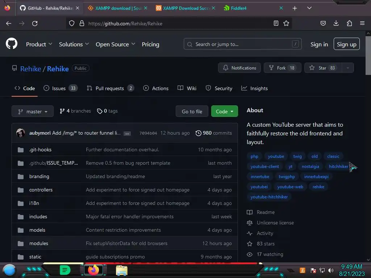The image size is (371, 278).
Task: Expand the Solutions menu
Action: tap(74, 44)
